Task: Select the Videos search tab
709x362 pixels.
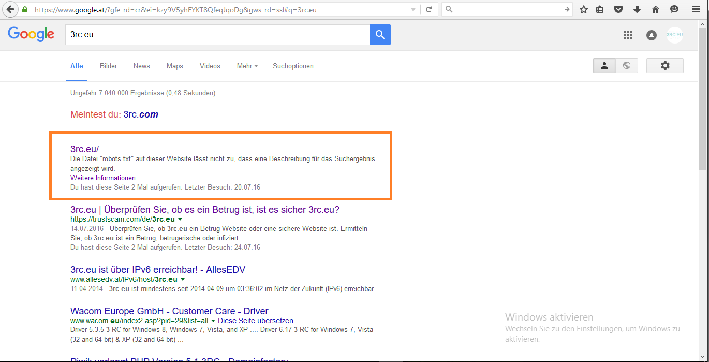Action: 210,66
